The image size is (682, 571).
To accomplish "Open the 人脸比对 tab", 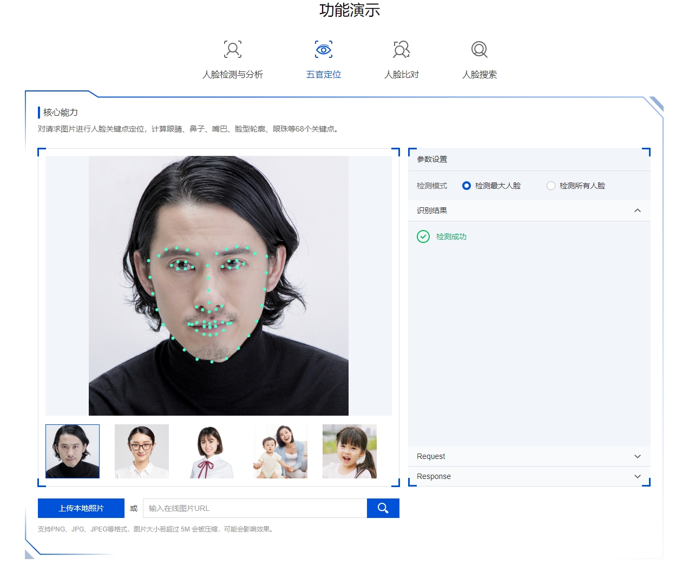I will pos(402,75).
